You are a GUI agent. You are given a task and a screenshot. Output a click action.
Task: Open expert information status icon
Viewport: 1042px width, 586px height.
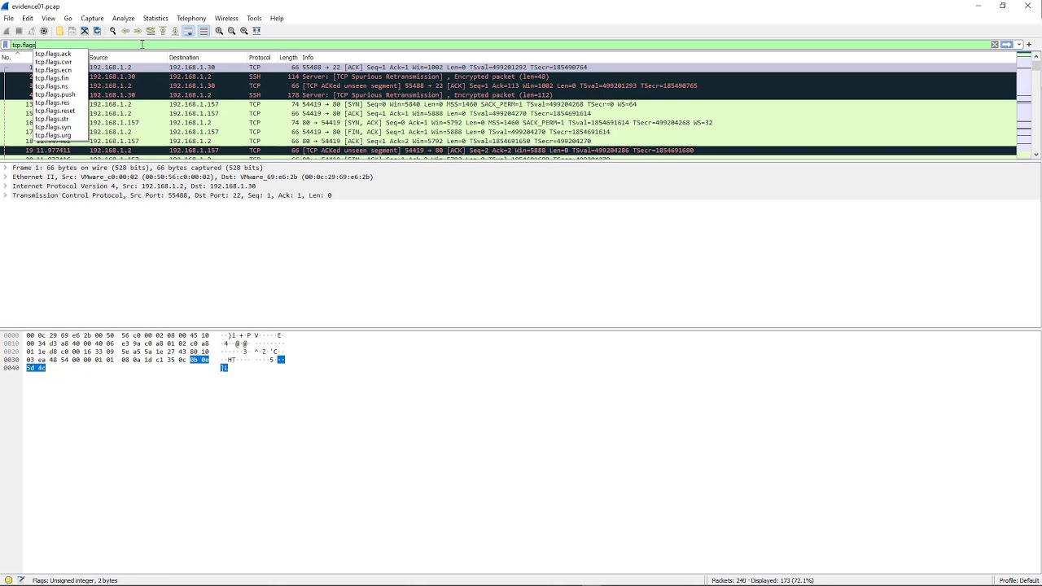[8, 580]
